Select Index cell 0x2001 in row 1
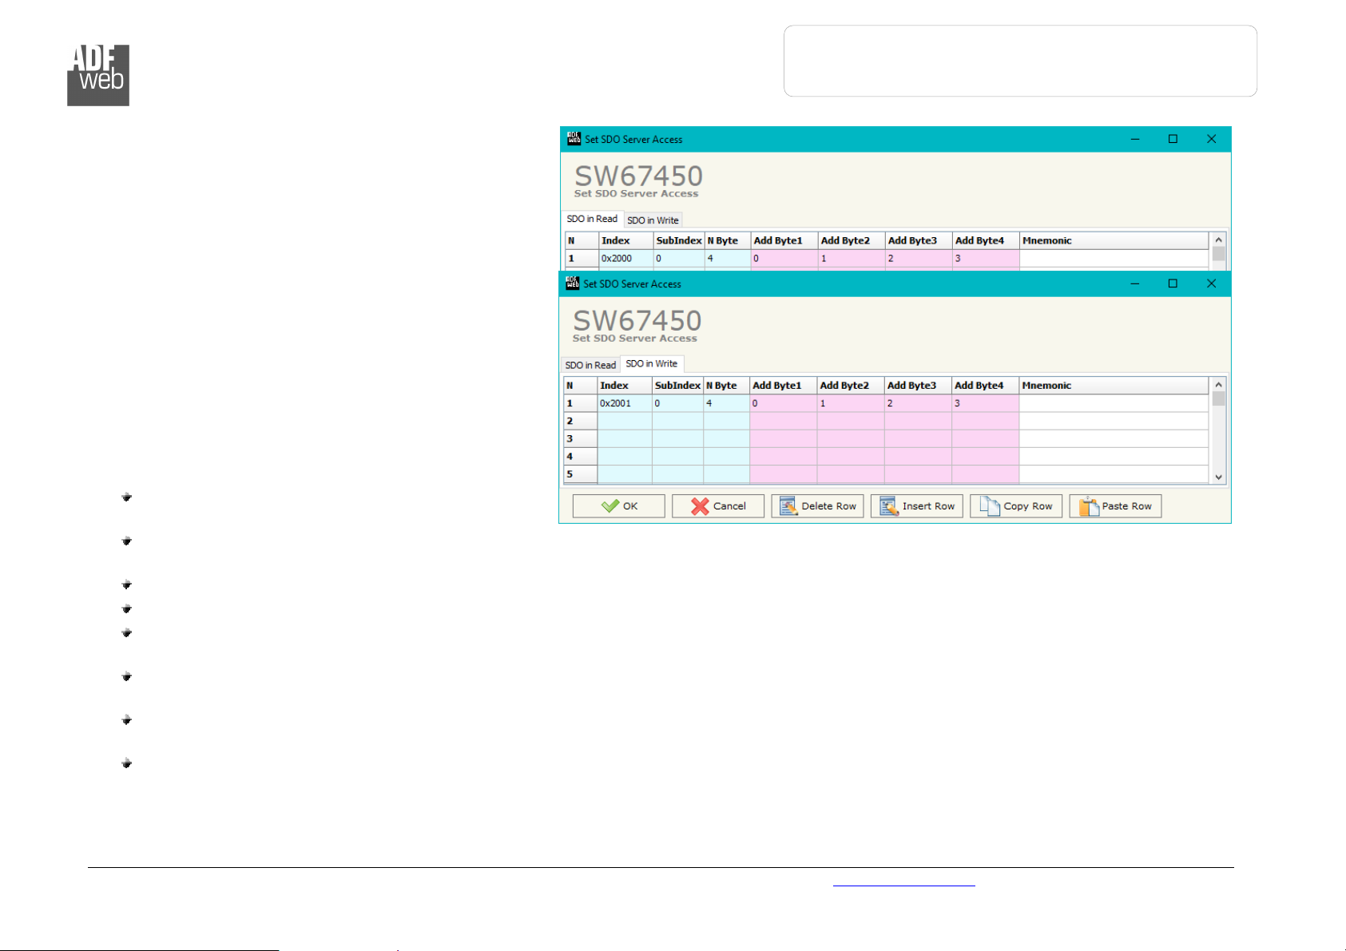 point(625,403)
